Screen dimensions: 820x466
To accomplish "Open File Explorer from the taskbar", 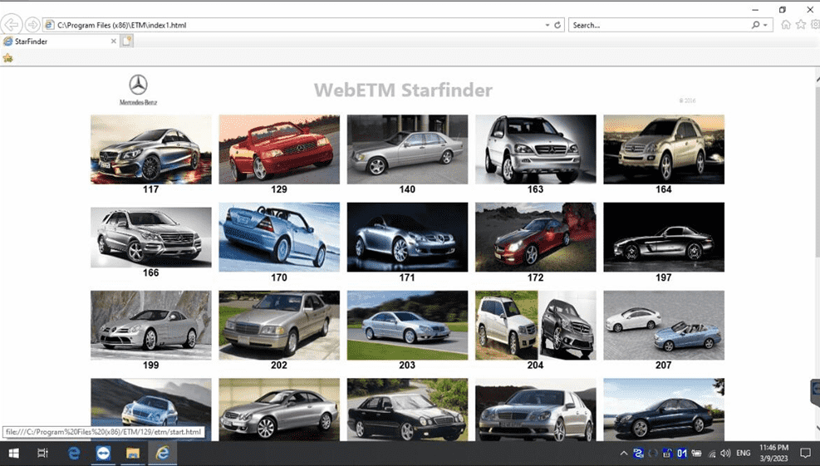I will click(x=132, y=454).
